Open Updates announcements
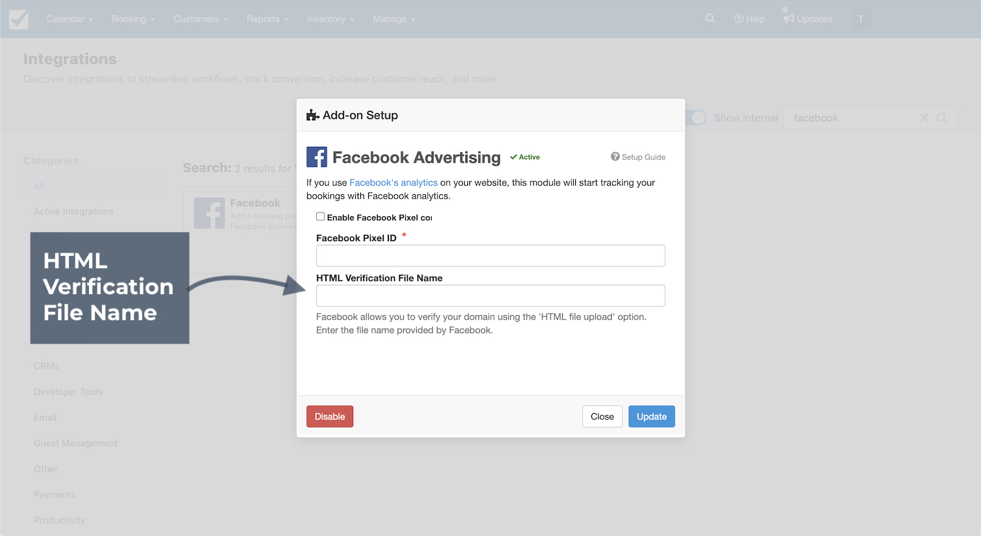Screen dimensions: 981x536 pyautogui.click(x=808, y=19)
